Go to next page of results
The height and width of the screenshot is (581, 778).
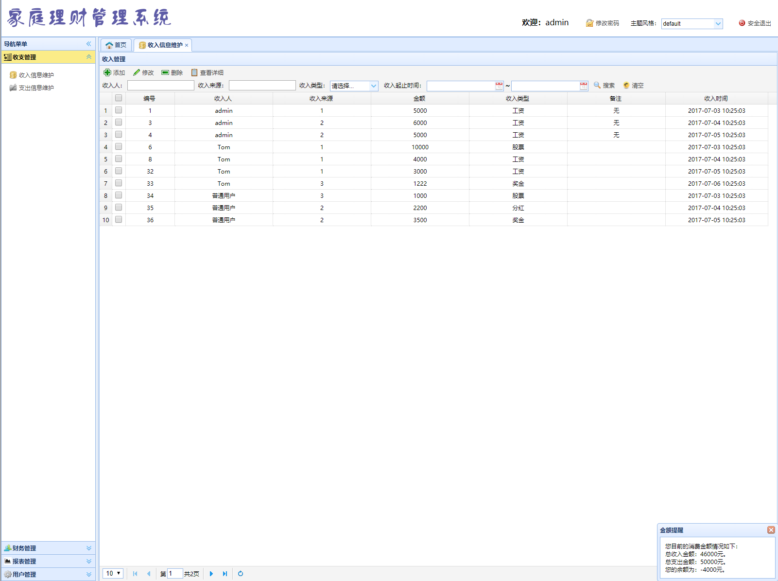tap(211, 574)
